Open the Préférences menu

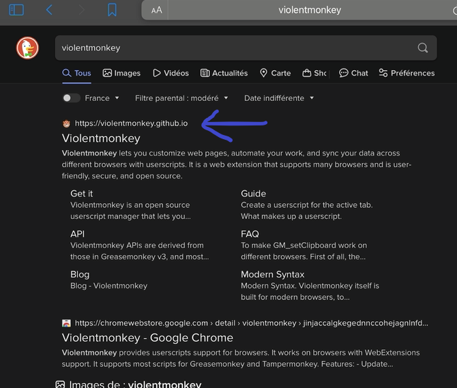pos(406,73)
